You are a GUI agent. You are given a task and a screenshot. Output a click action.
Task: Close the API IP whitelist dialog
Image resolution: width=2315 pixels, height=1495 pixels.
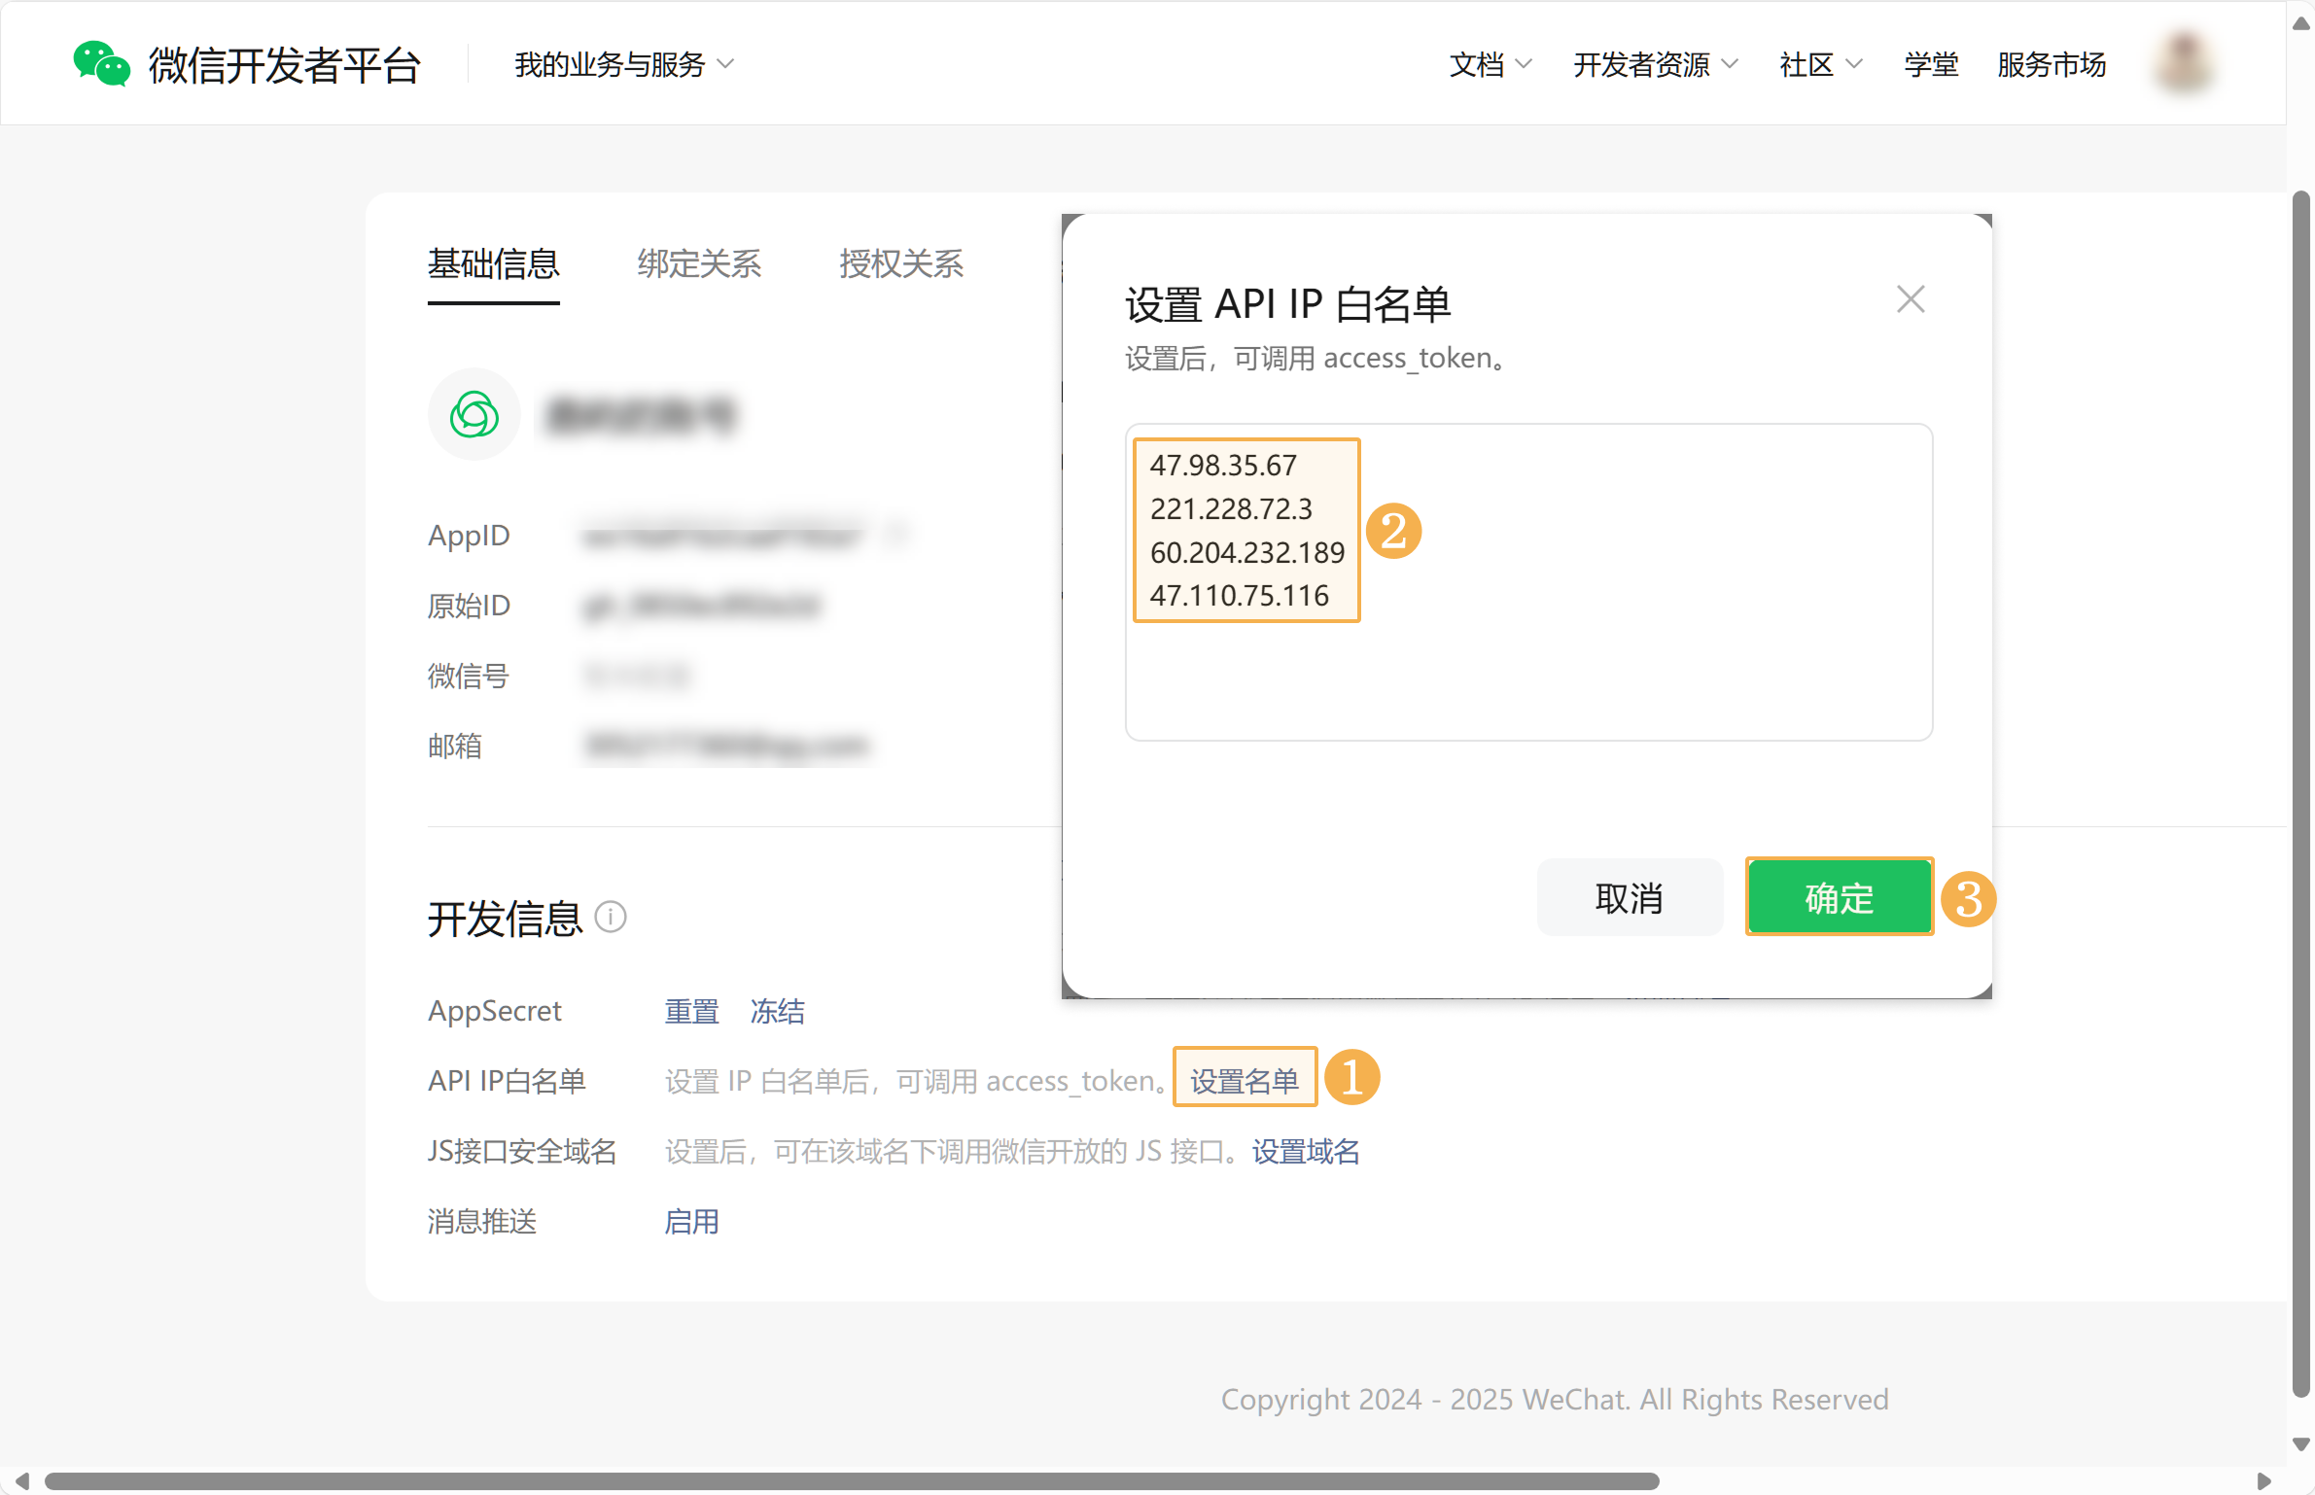click(1910, 299)
